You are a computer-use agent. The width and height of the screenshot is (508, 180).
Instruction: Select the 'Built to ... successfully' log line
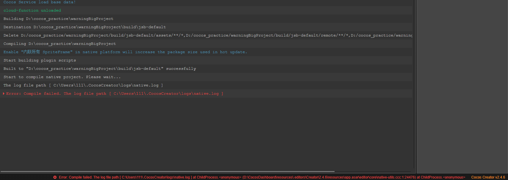[x=100, y=69]
